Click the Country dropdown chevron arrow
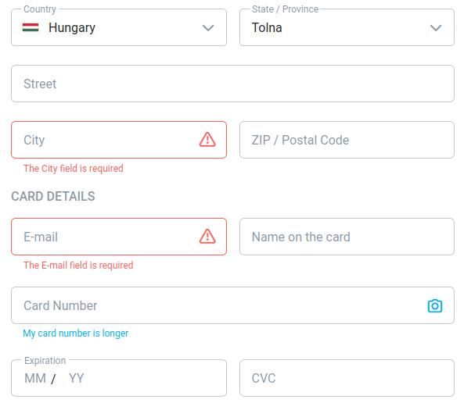This screenshot has width=464, height=410. (x=208, y=28)
